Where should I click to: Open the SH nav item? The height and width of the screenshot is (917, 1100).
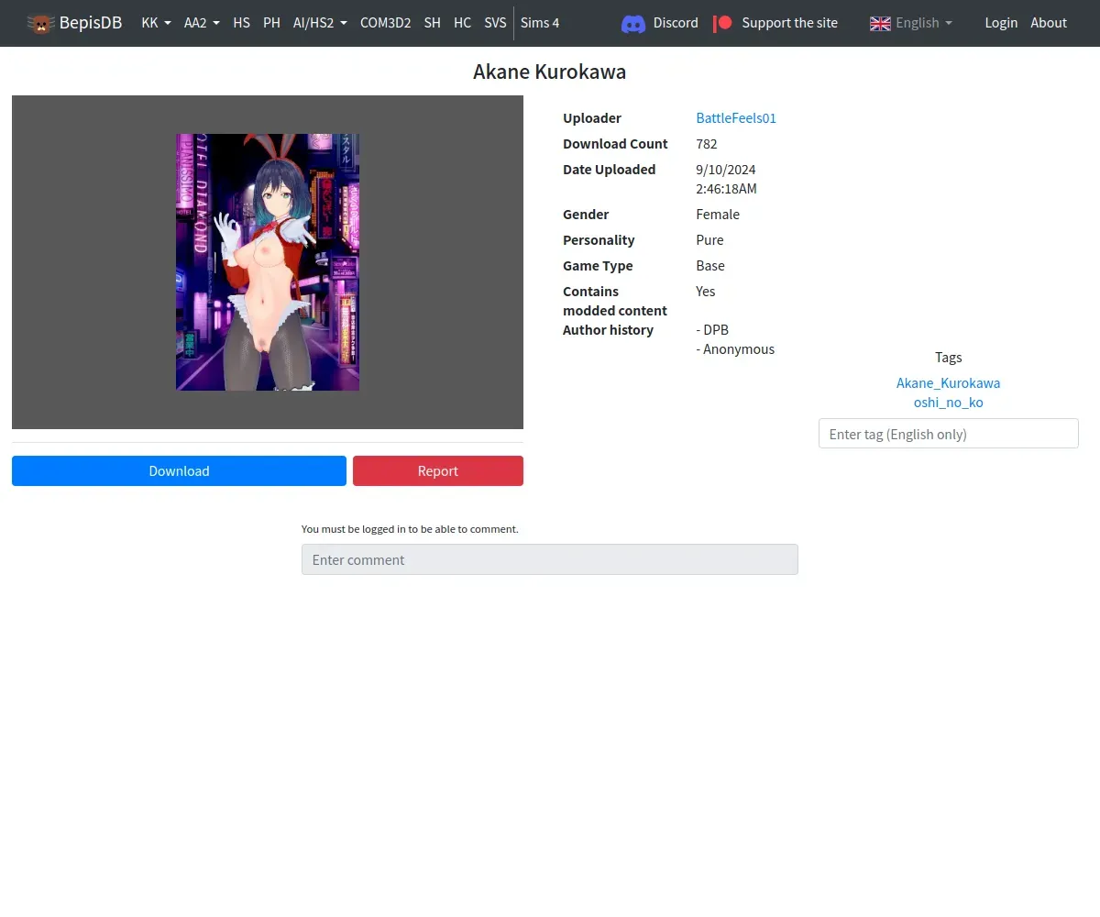pos(432,23)
